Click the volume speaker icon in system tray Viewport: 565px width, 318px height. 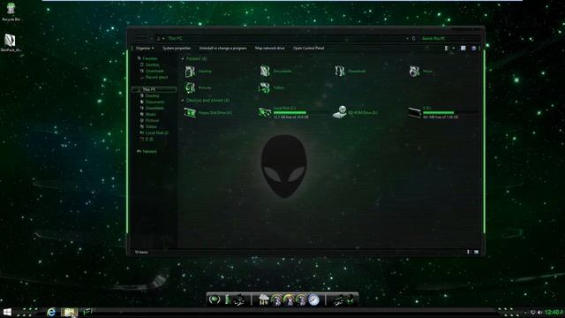click(x=539, y=312)
